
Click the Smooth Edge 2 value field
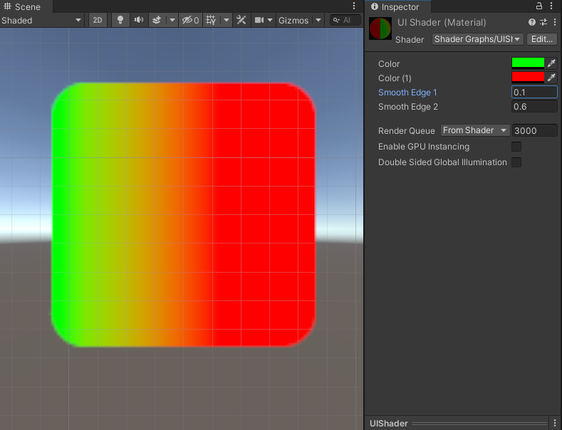(534, 106)
